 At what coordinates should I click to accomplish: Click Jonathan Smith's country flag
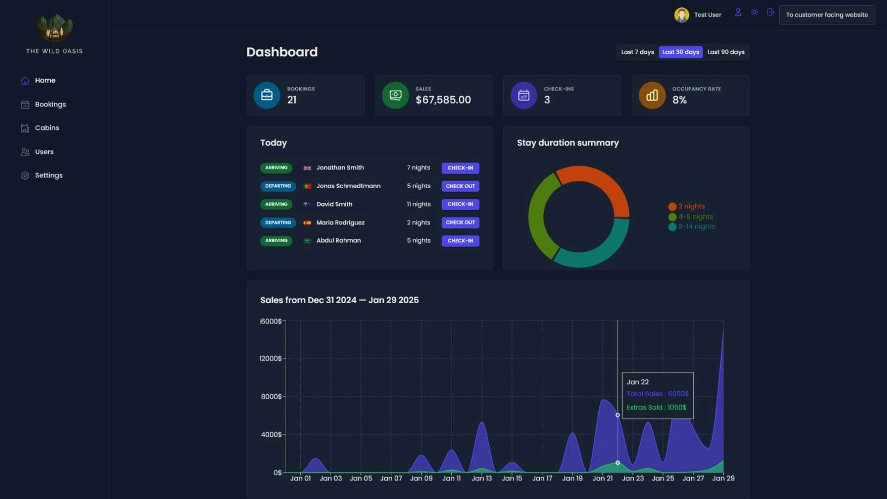307,168
